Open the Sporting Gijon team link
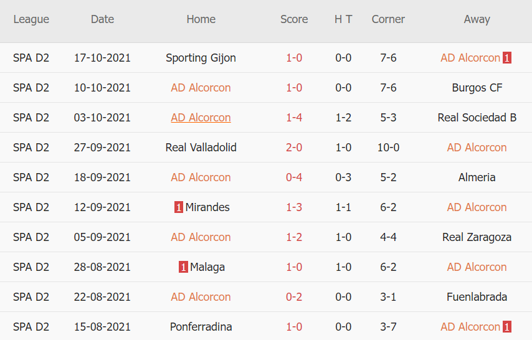 pos(201,58)
